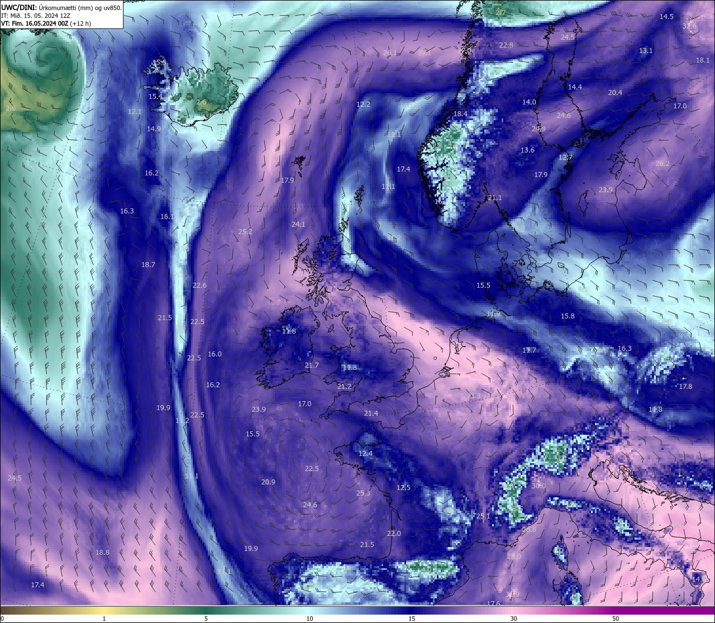
Task: Click the 21.4 value on the map
Action: pyautogui.click(x=371, y=413)
